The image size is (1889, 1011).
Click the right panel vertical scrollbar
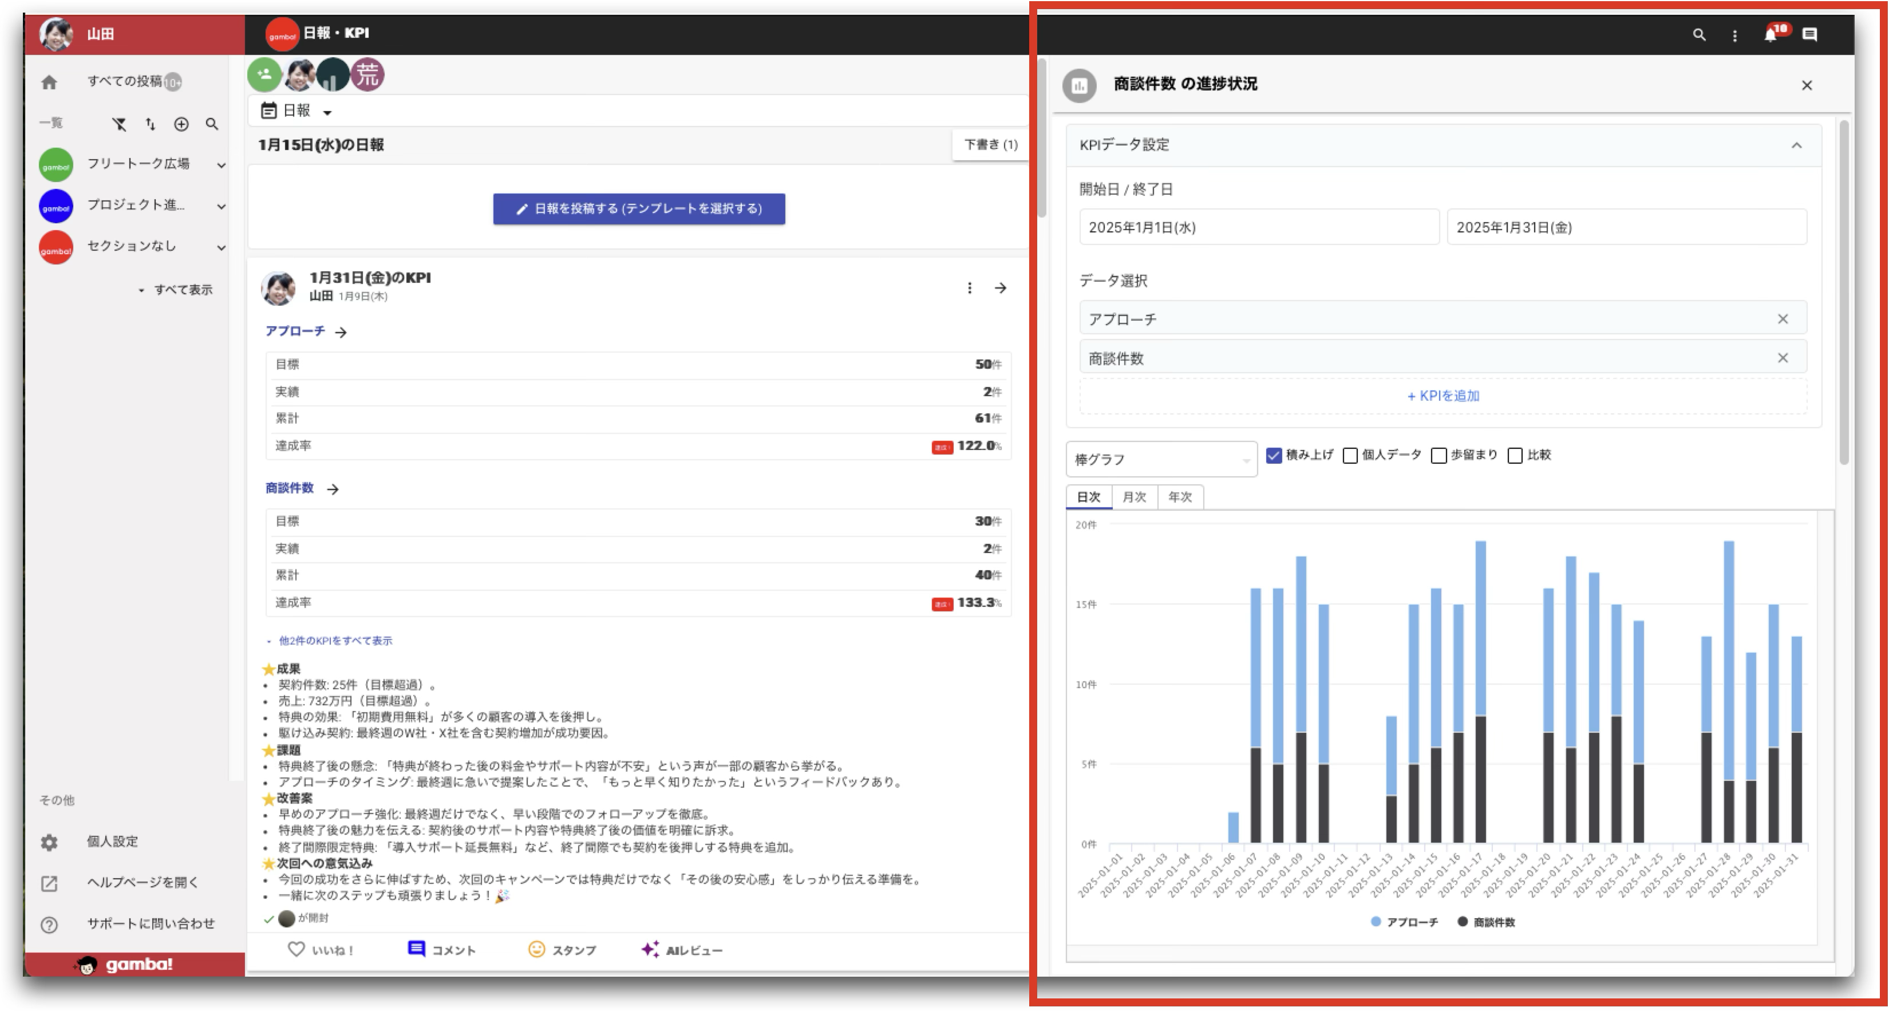1844,293
